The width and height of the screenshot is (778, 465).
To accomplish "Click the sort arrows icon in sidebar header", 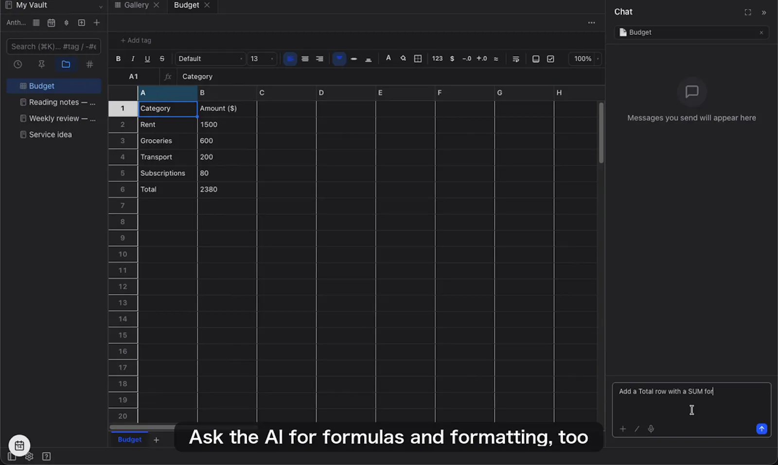I will tap(67, 22).
